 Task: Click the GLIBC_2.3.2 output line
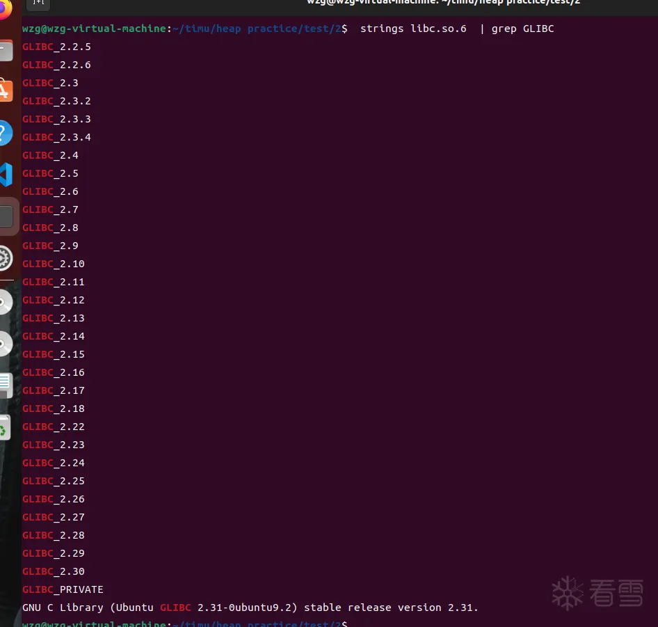(56, 101)
